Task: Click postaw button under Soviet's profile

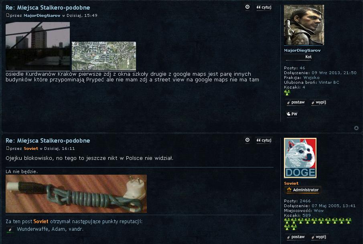Action: 296,237
